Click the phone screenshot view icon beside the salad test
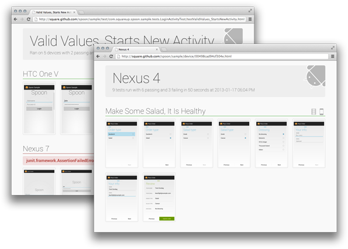The height and width of the screenshot is (249, 348). click(x=321, y=111)
